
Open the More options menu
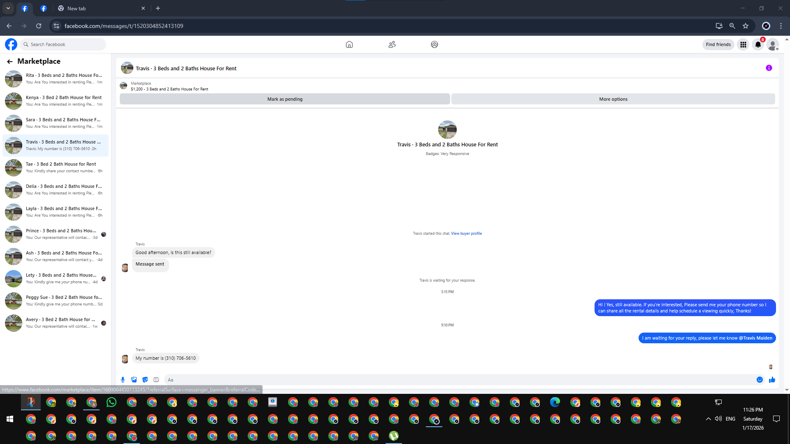[613, 99]
